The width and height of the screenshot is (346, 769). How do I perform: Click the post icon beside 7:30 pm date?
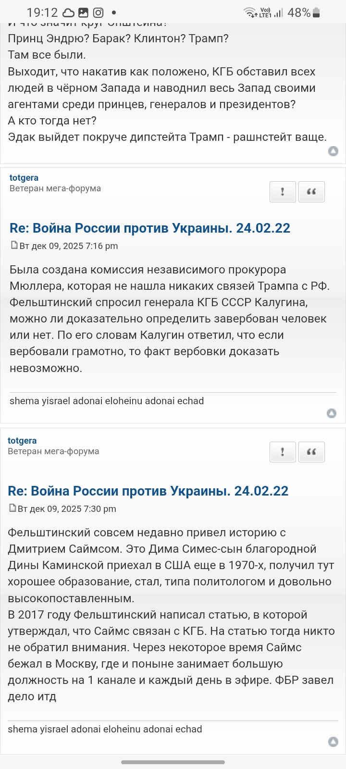tap(12, 509)
